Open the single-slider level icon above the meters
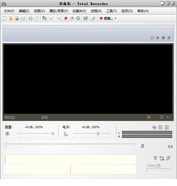This screenshot has width=177, height=186. pos(167,127)
